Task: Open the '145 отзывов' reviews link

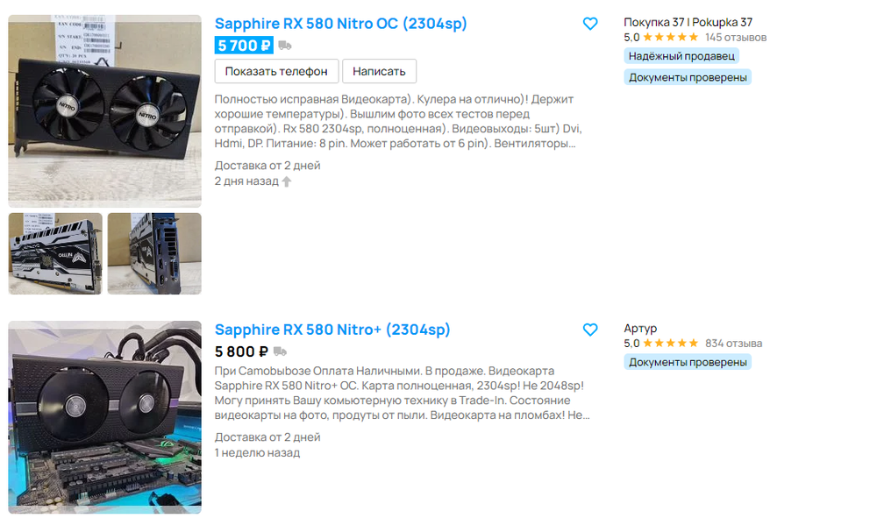Action: 736,38
